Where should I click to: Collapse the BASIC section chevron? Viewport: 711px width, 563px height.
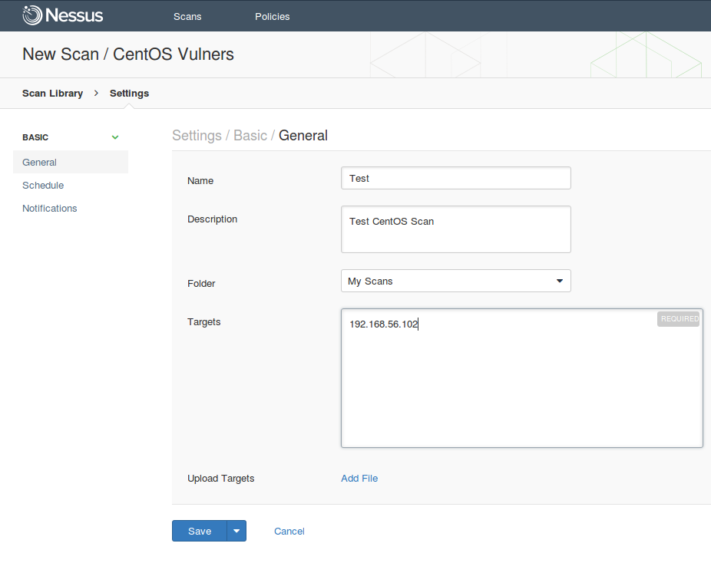115,137
